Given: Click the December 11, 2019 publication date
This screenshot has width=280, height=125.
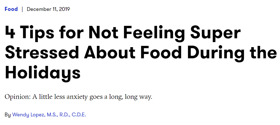Looking at the screenshot, I should point(48,9).
